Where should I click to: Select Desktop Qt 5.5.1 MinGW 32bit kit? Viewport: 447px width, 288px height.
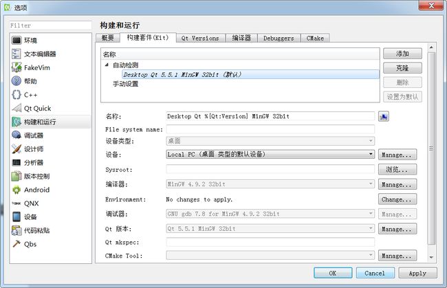pos(250,75)
